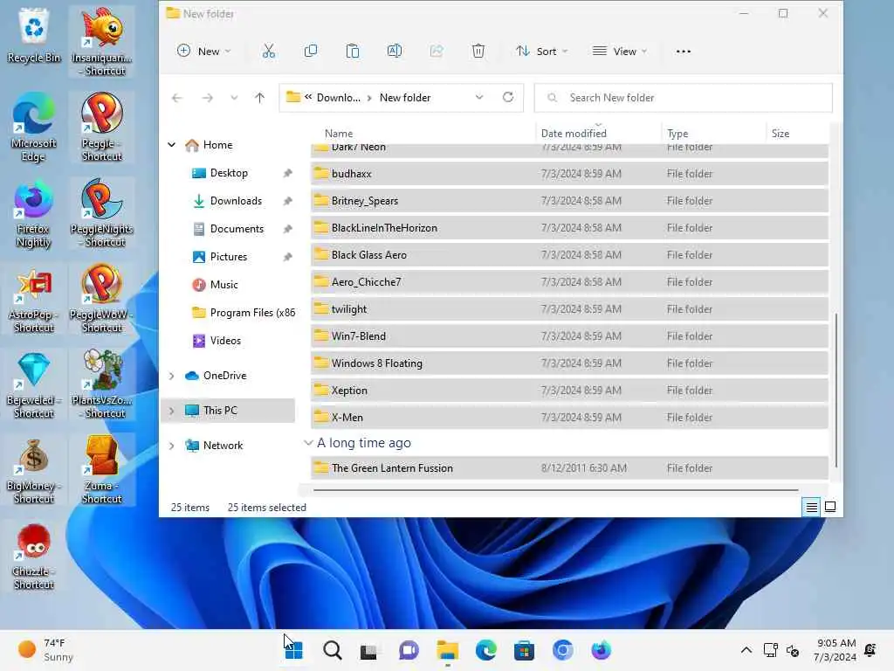Switch to the details view icon in status bar
Screen dimensions: 894x671
tap(811, 507)
